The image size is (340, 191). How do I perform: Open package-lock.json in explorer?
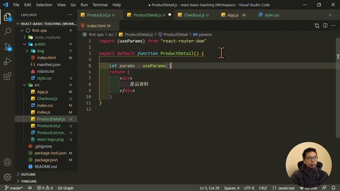coord(46,153)
